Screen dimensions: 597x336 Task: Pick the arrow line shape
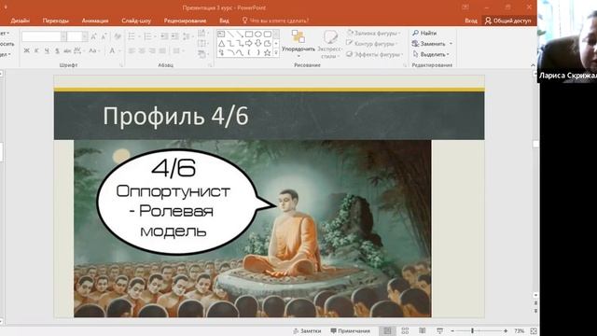pos(240,35)
